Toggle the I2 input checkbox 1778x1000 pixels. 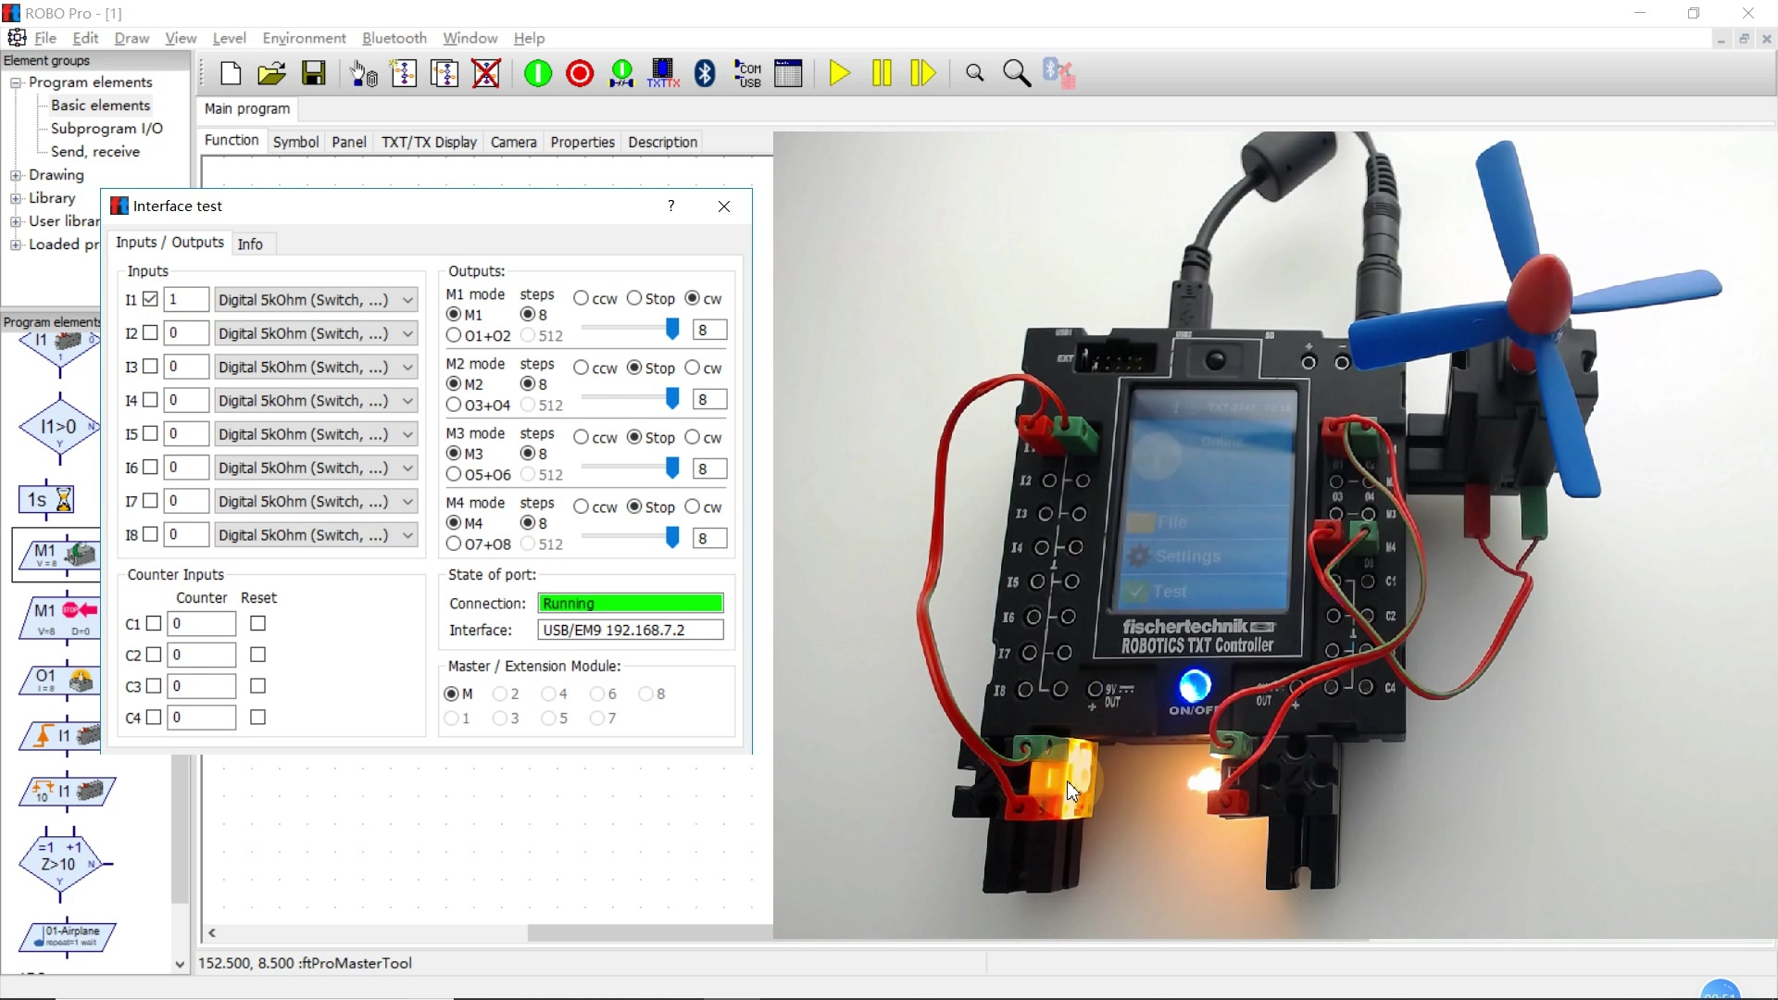click(x=150, y=333)
